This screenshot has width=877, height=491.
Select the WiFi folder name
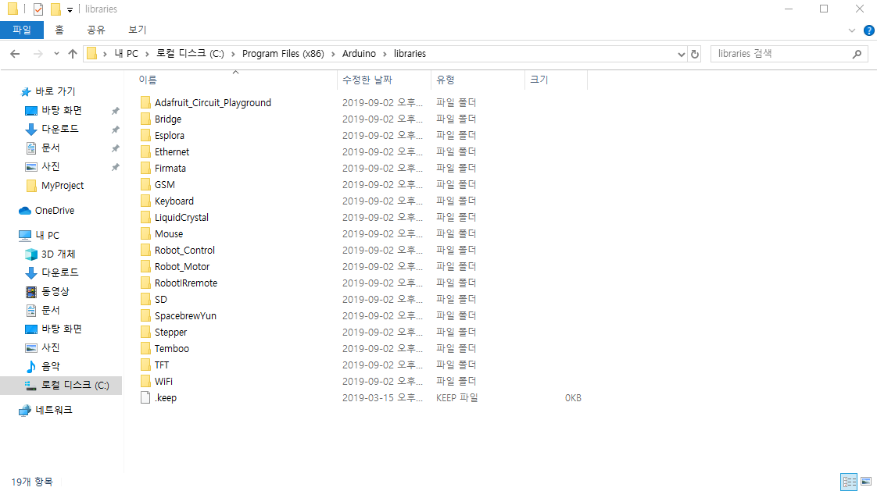[163, 382]
